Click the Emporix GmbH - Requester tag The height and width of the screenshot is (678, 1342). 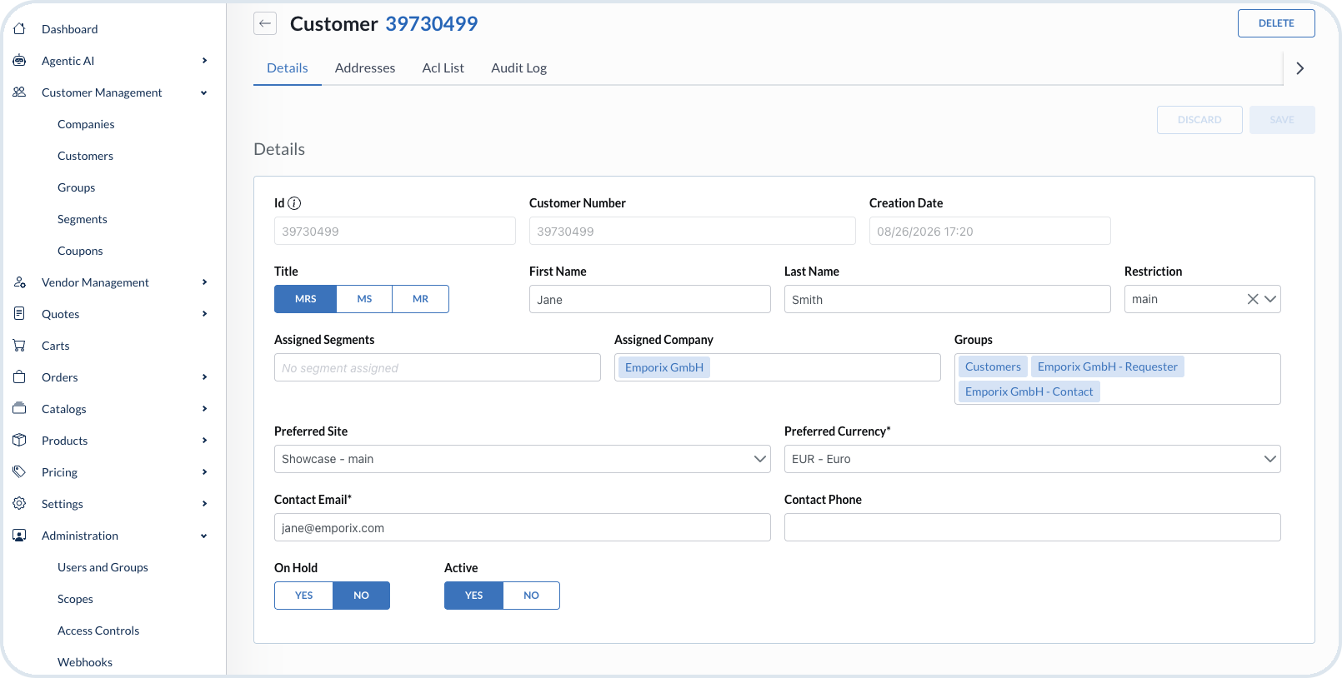tap(1108, 366)
